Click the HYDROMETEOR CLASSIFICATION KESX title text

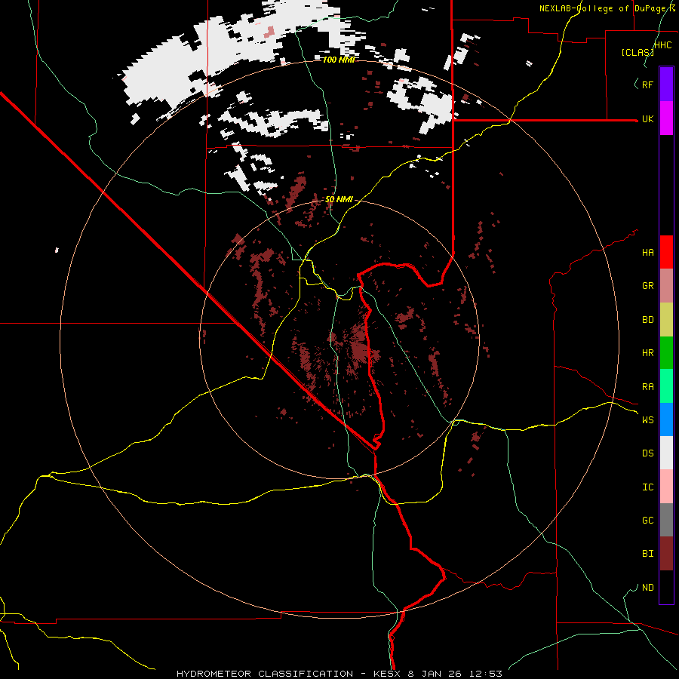click(x=339, y=674)
